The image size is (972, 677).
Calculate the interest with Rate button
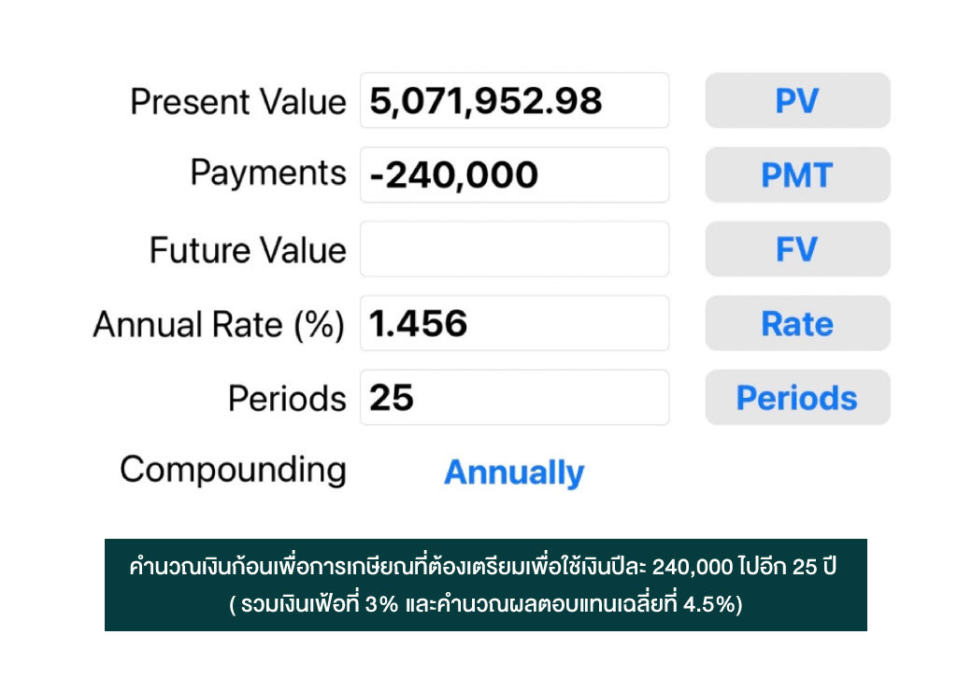tap(797, 323)
